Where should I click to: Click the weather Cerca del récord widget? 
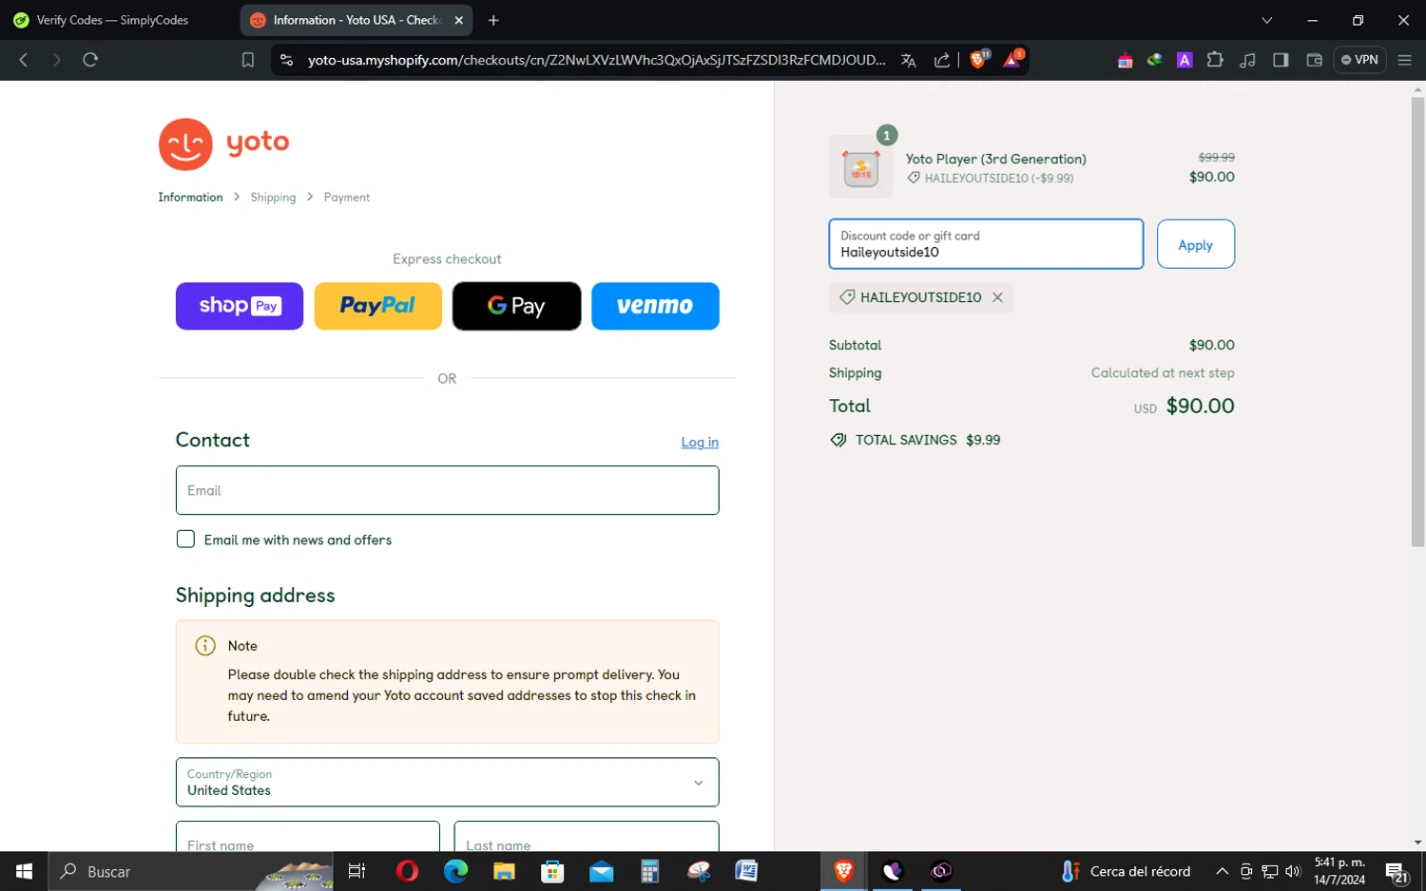pyautogui.click(x=1126, y=871)
